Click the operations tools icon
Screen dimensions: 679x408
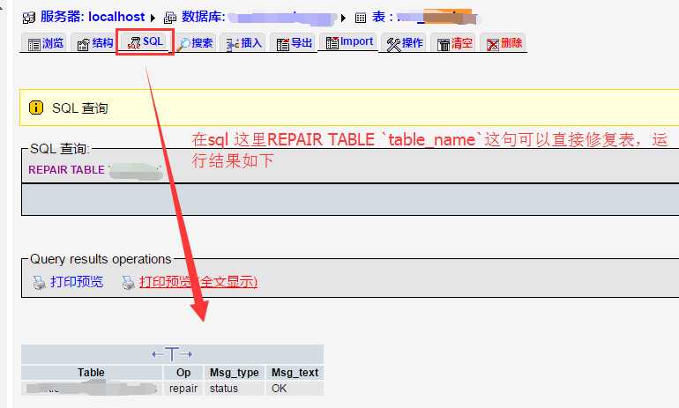[393, 45]
